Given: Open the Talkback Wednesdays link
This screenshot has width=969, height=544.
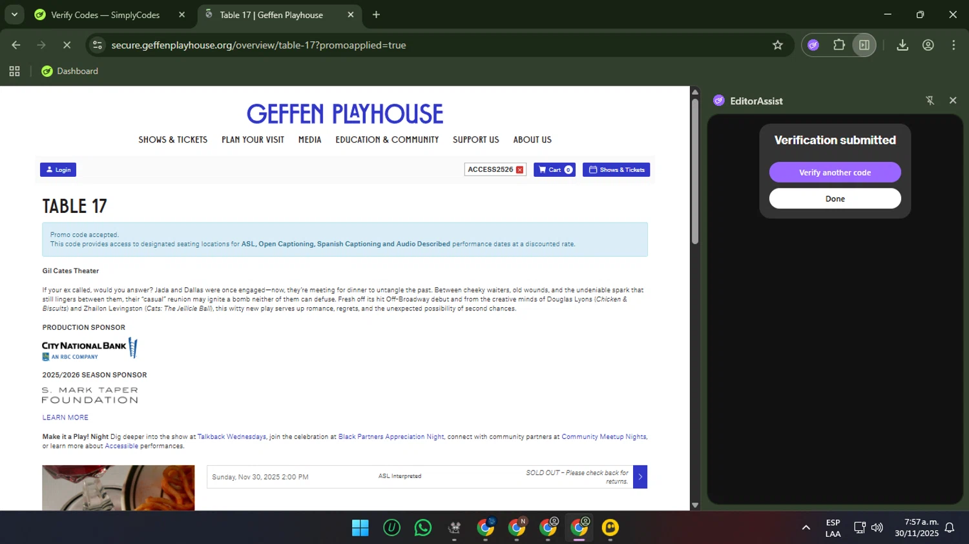Looking at the screenshot, I should pos(231,437).
